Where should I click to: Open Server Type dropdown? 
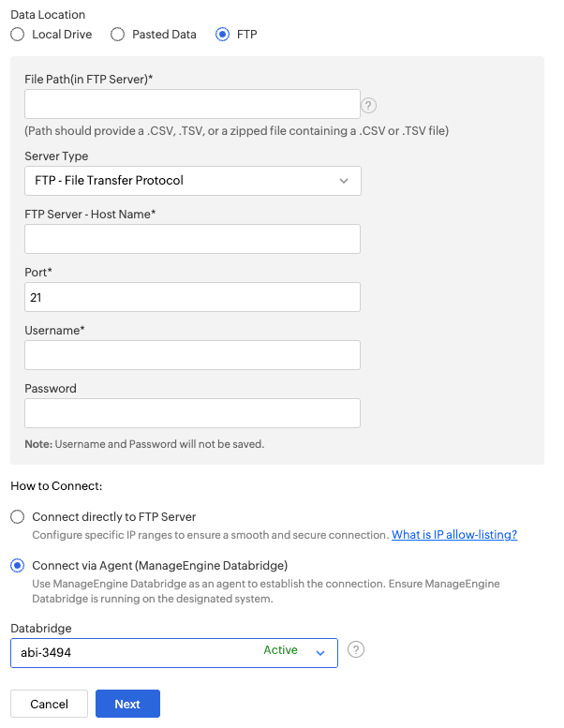click(x=193, y=181)
